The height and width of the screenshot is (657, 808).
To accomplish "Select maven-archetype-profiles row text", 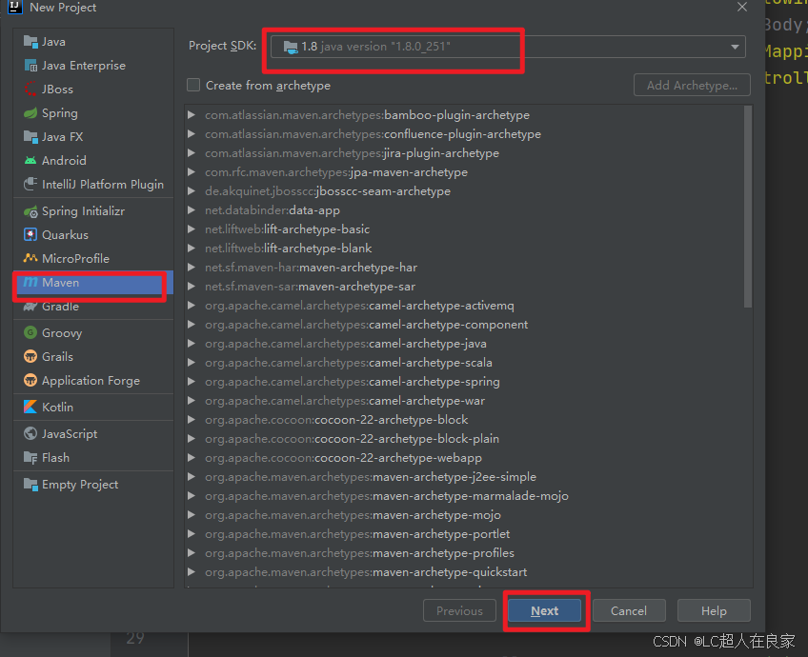I will click(359, 553).
